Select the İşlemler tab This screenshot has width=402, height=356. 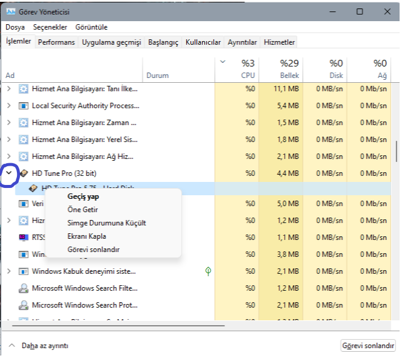tap(19, 41)
